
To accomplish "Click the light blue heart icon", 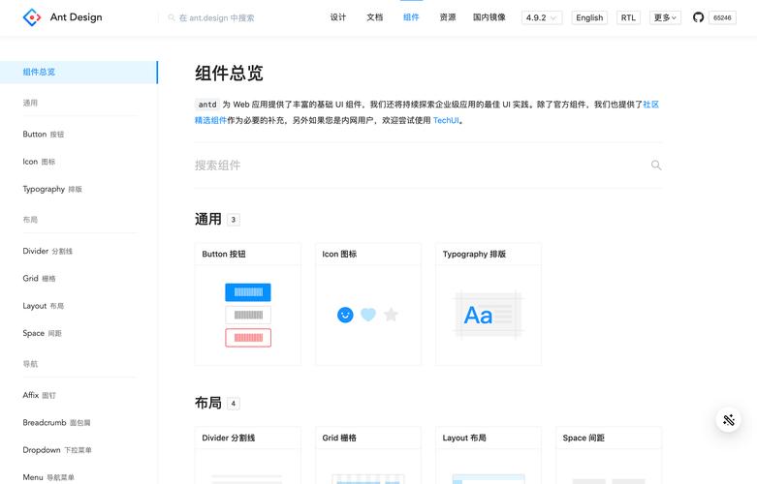I will pos(368,315).
